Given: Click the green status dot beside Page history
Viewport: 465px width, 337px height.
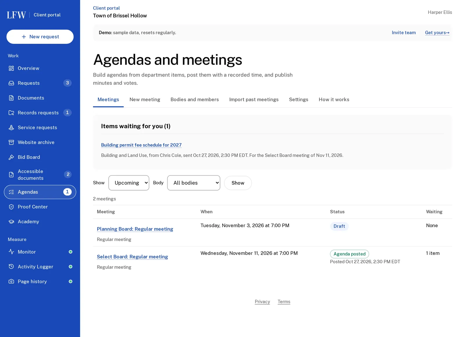Looking at the screenshot, I should pos(70,281).
